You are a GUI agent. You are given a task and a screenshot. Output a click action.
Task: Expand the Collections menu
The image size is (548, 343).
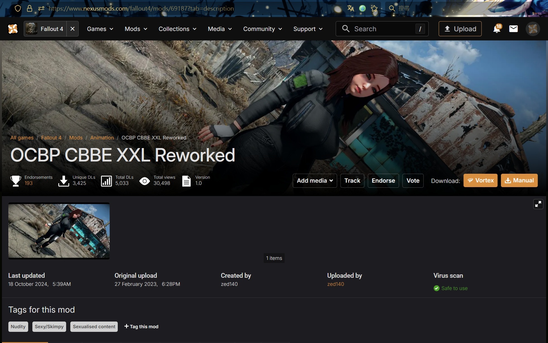click(x=177, y=29)
